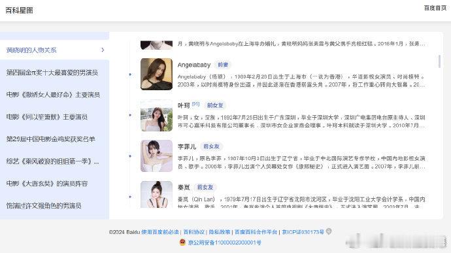Open the 叶珂 portrait thumbnail
The width and height of the screenshot is (451, 253).
point(156,116)
